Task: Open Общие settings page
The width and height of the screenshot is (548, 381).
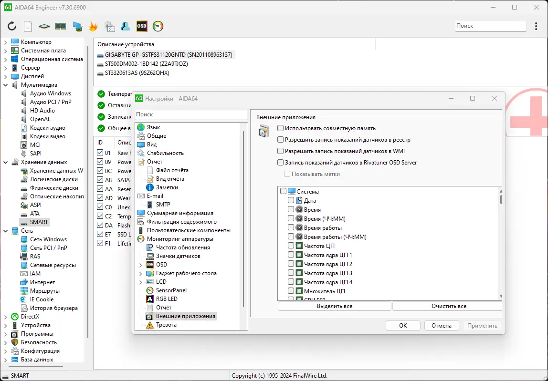Action: coord(157,136)
